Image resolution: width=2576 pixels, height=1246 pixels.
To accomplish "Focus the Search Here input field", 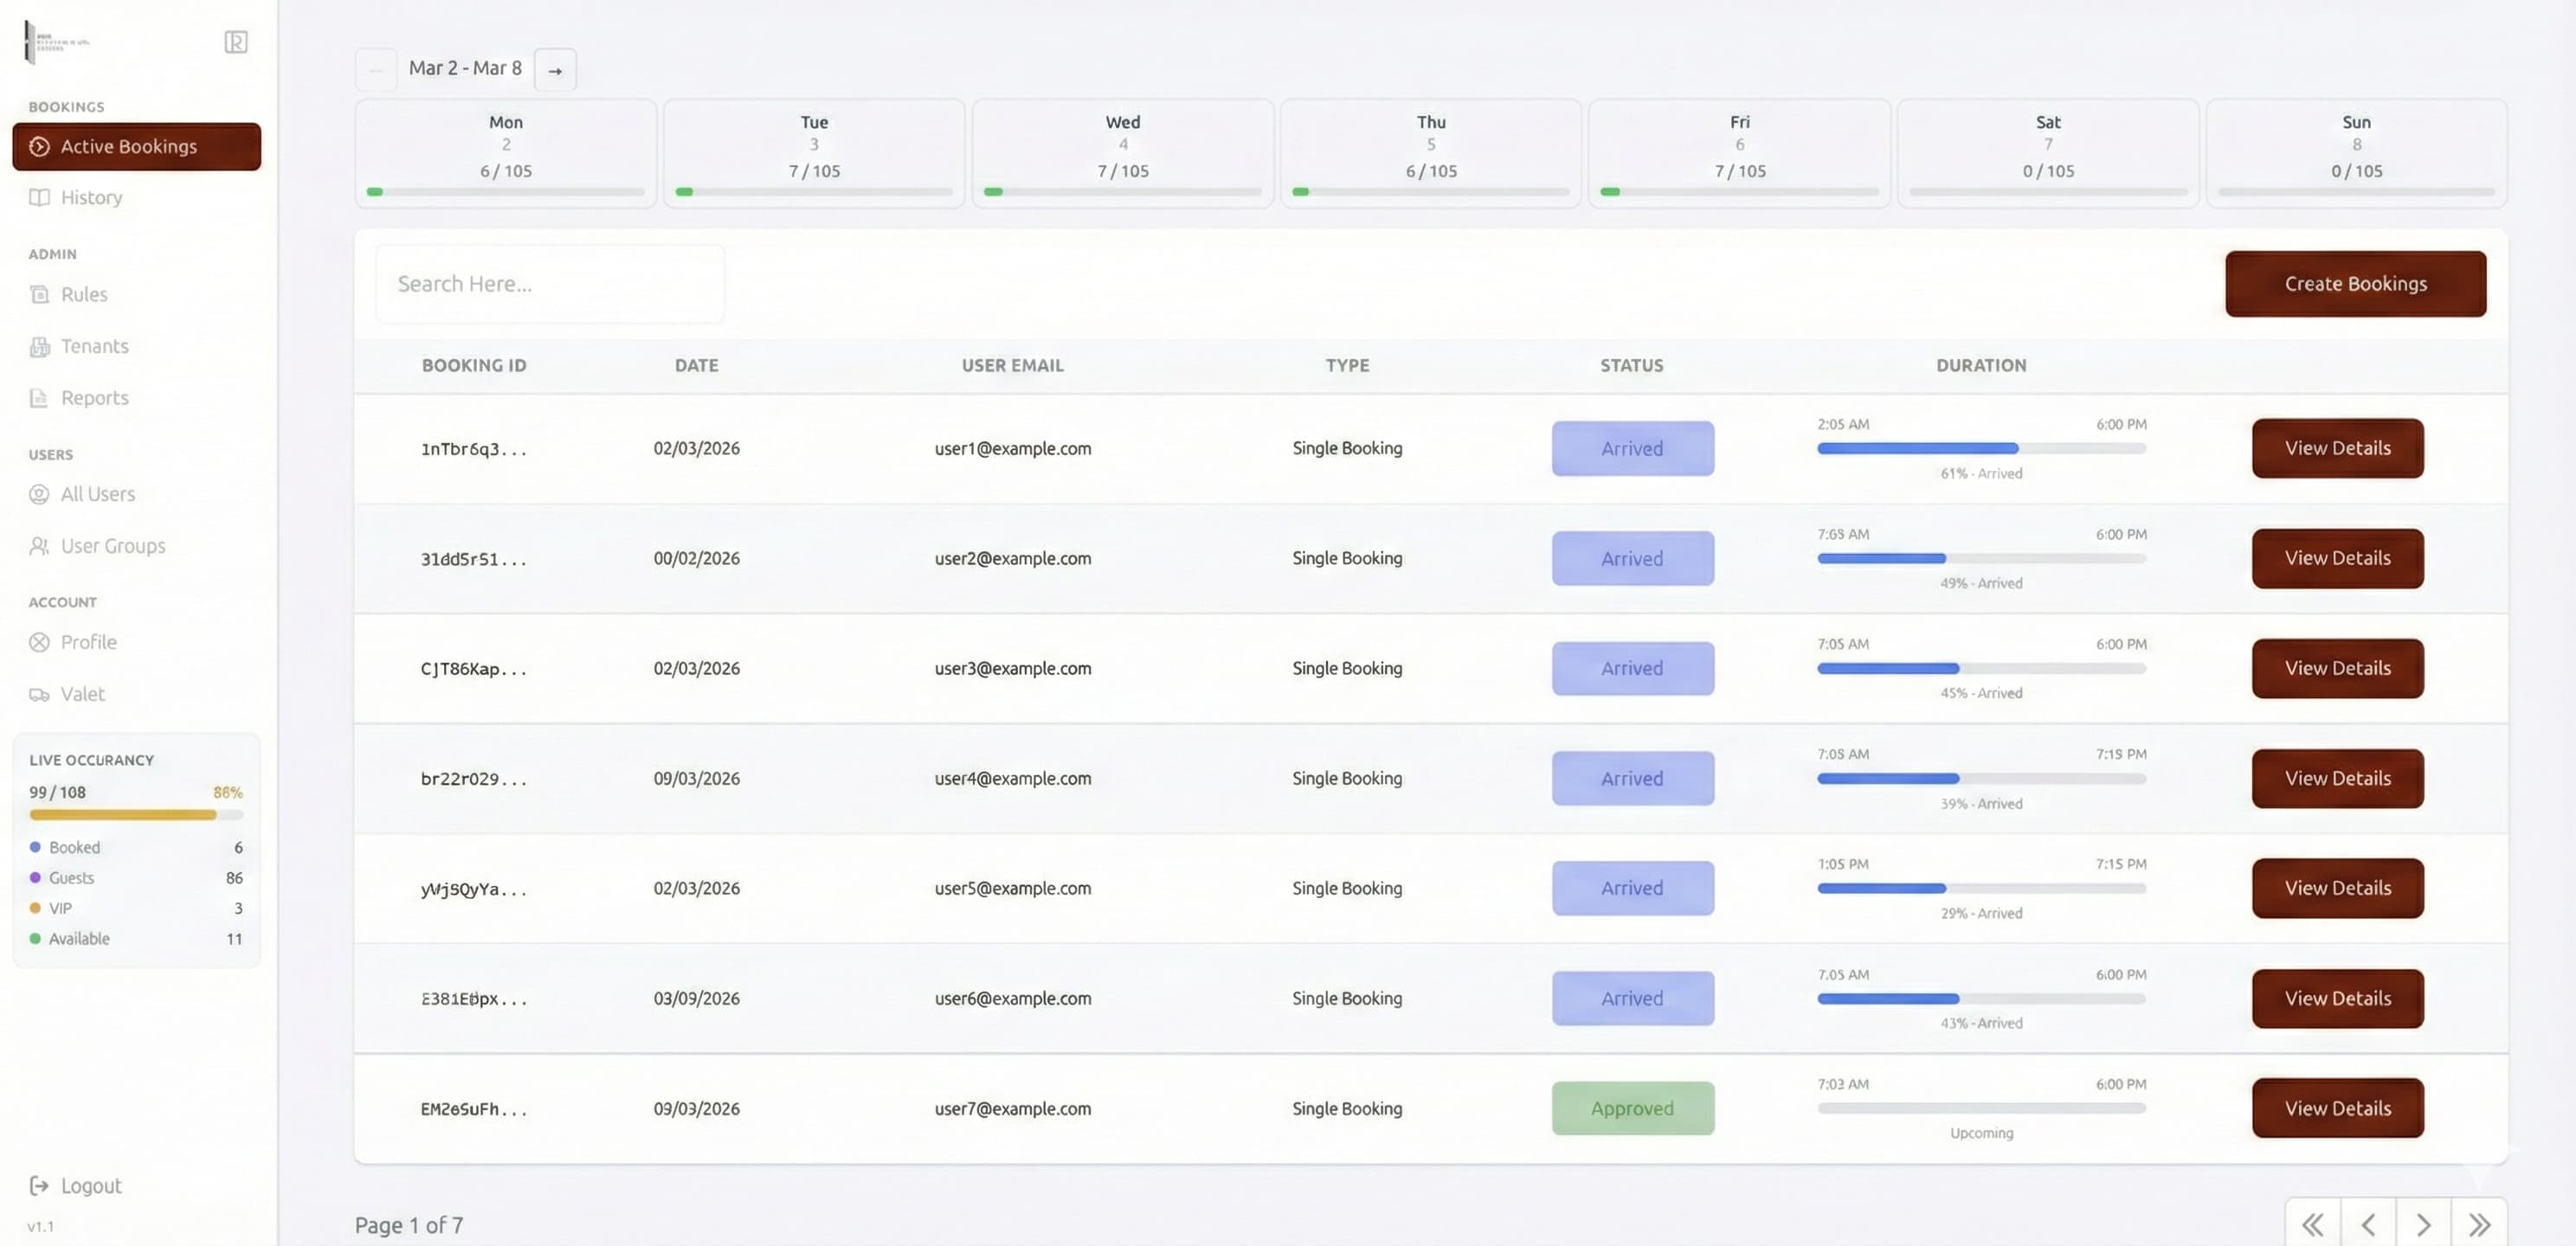I will click(550, 284).
